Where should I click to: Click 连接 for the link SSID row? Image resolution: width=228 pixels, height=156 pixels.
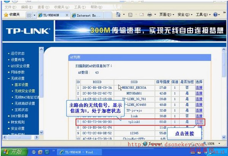[x=199, y=116]
